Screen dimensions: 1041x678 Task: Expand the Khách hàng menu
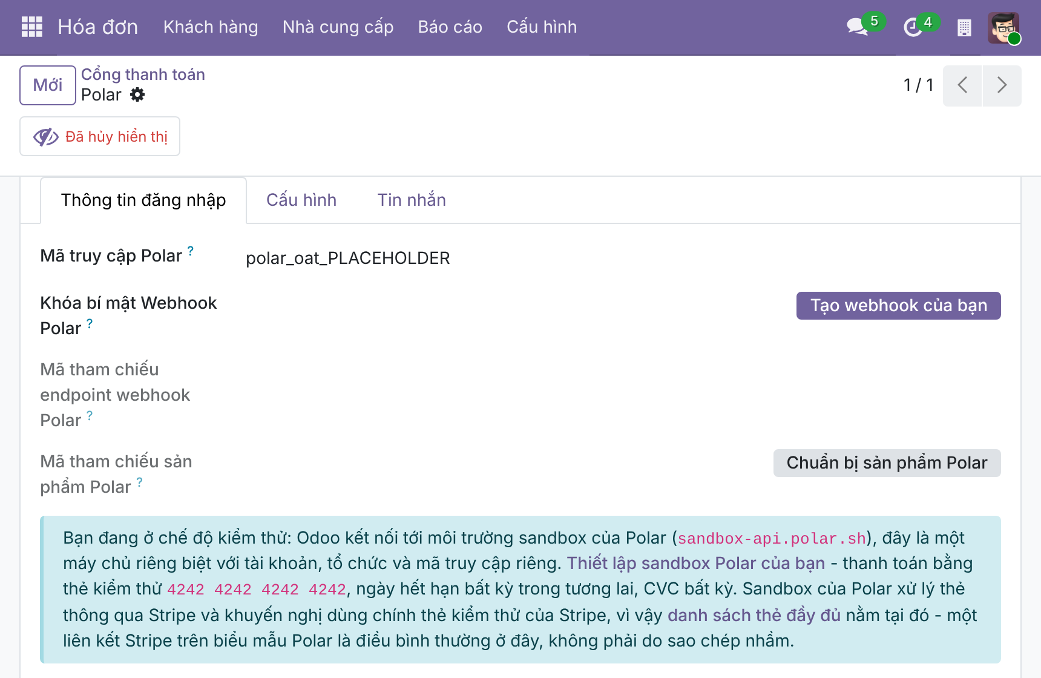(x=211, y=27)
